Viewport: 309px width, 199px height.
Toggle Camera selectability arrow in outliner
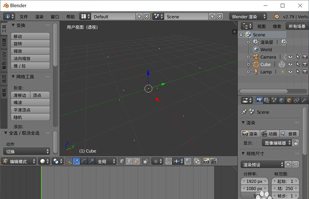[298, 57]
